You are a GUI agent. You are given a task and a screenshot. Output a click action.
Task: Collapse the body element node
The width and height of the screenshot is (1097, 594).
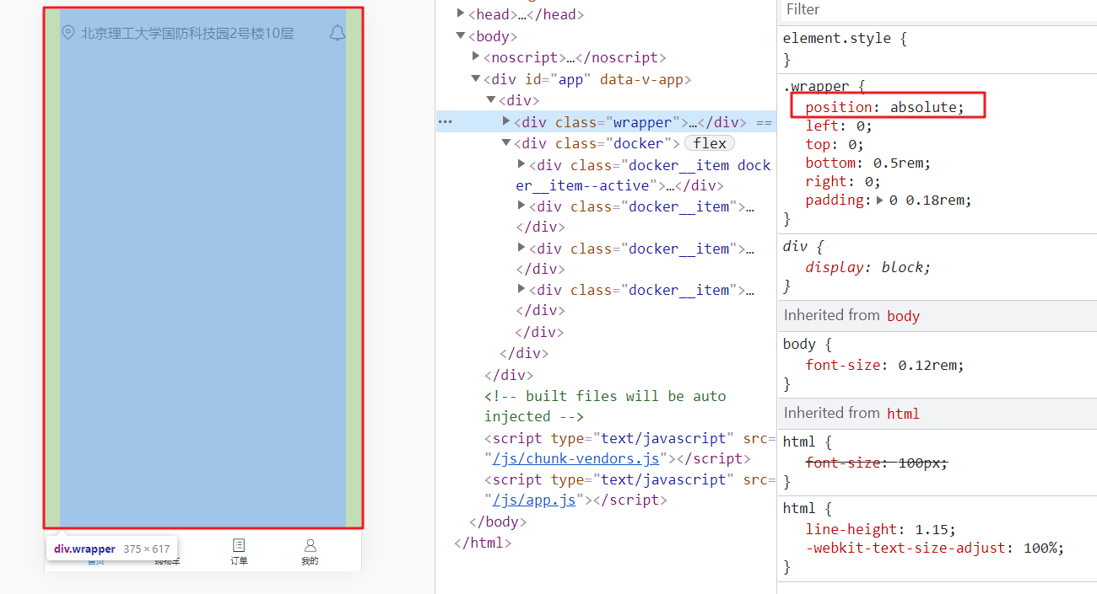pos(461,35)
